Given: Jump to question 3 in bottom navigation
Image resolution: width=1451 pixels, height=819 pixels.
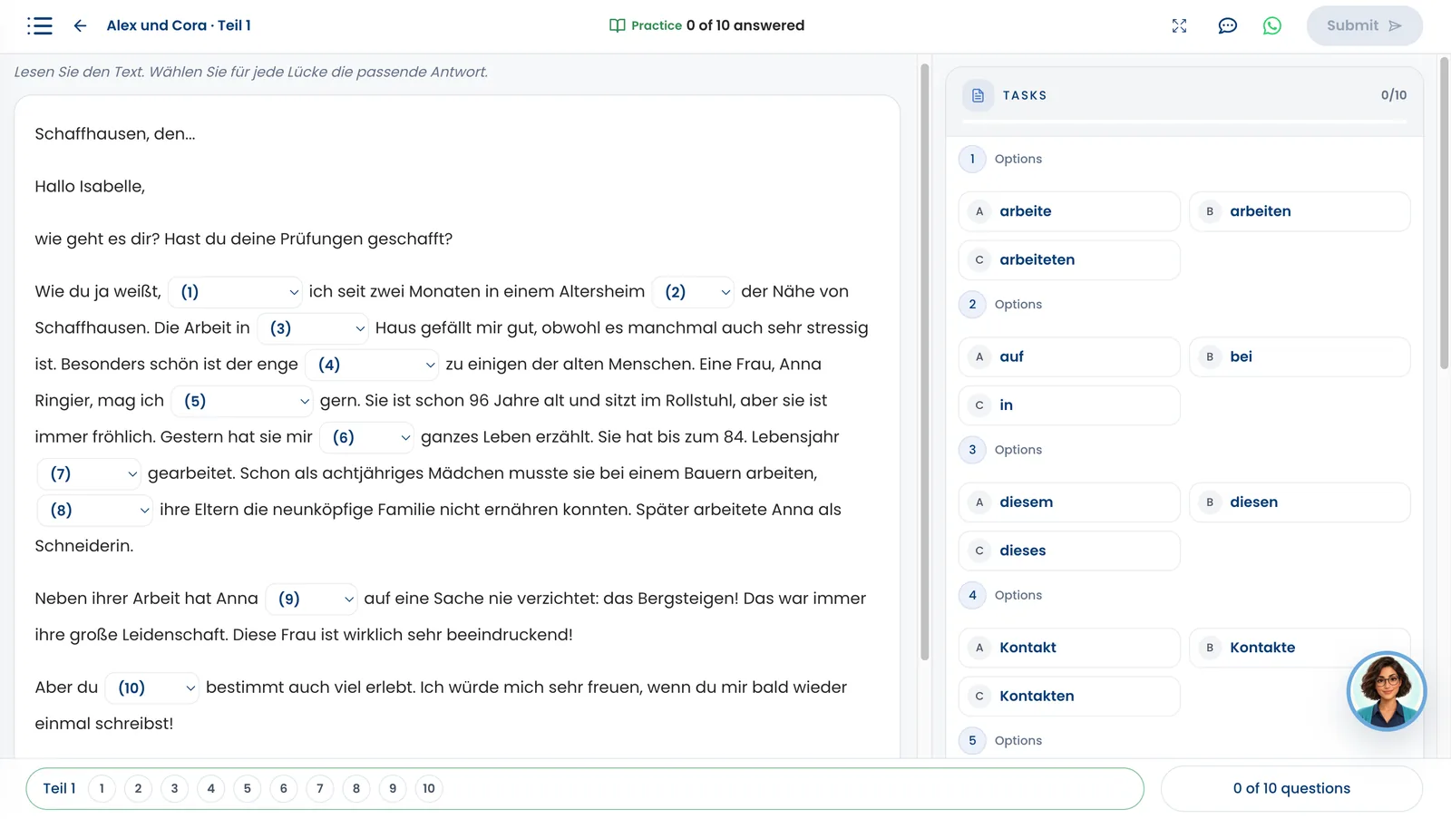Looking at the screenshot, I should [x=174, y=788].
